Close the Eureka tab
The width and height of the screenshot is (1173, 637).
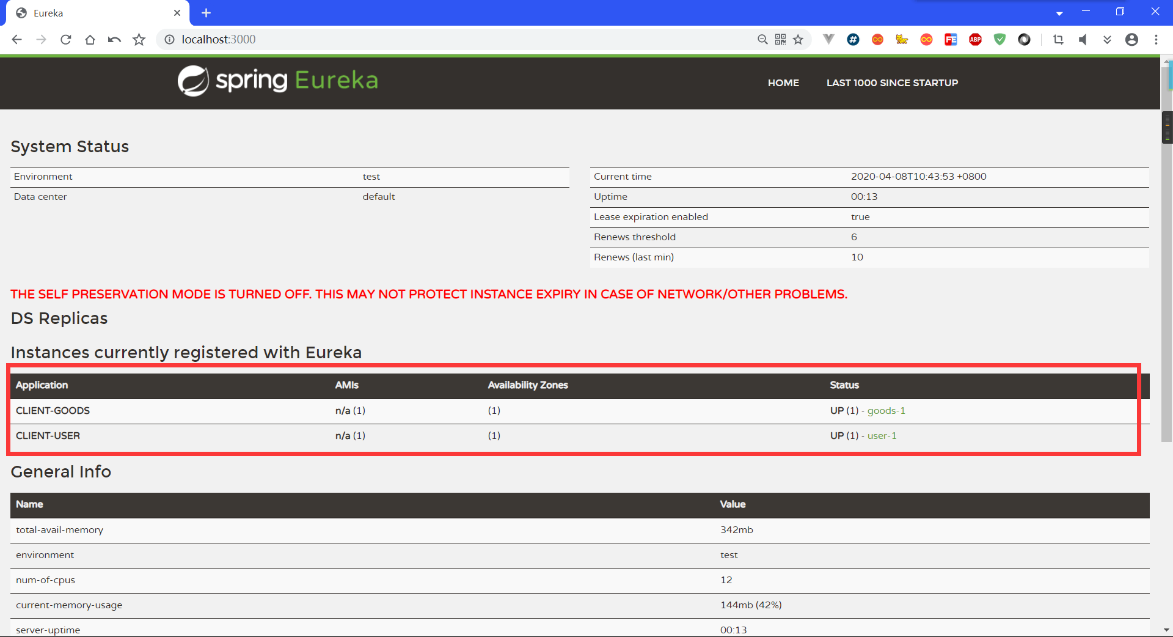point(177,13)
